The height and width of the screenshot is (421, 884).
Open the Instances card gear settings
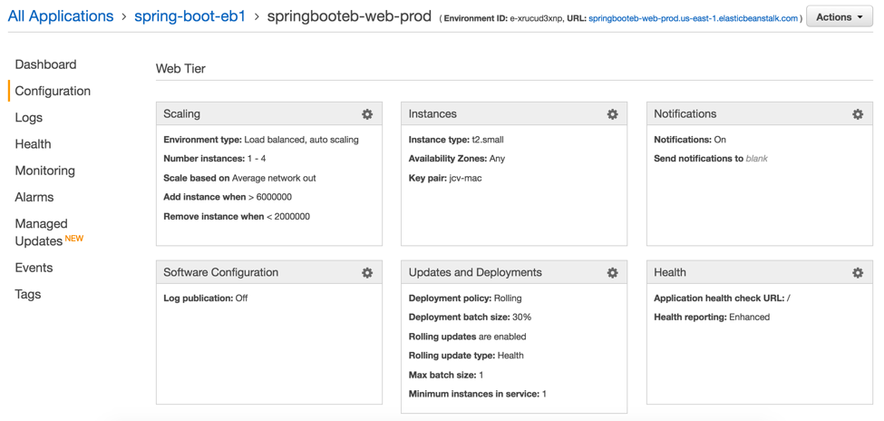point(612,114)
